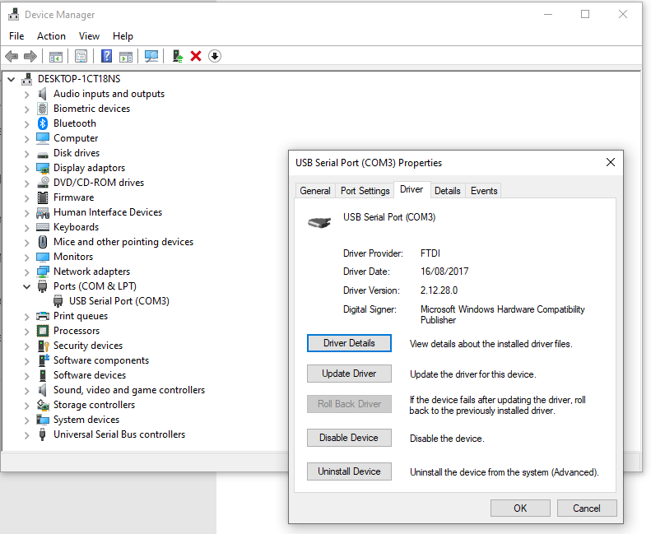Click the Back arrow in toolbar

(12, 56)
